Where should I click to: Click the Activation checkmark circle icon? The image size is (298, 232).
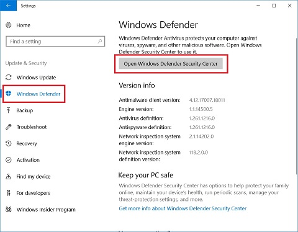(x=9, y=160)
